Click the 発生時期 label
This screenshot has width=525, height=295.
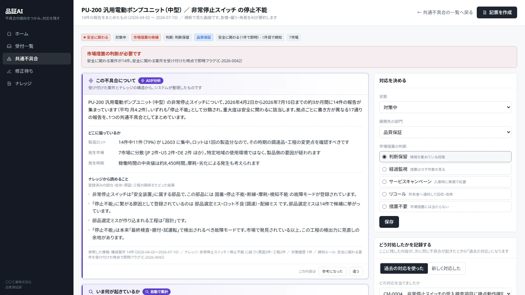coord(96,163)
